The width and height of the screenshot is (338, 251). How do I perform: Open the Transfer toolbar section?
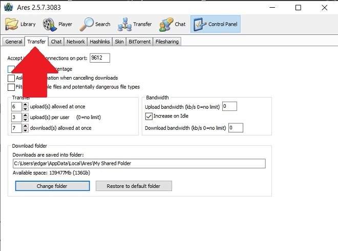tap(135, 24)
